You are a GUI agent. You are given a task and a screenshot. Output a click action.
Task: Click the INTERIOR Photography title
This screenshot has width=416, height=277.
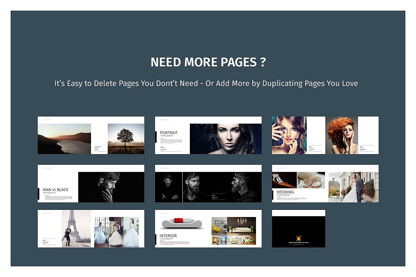tap(168, 237)
